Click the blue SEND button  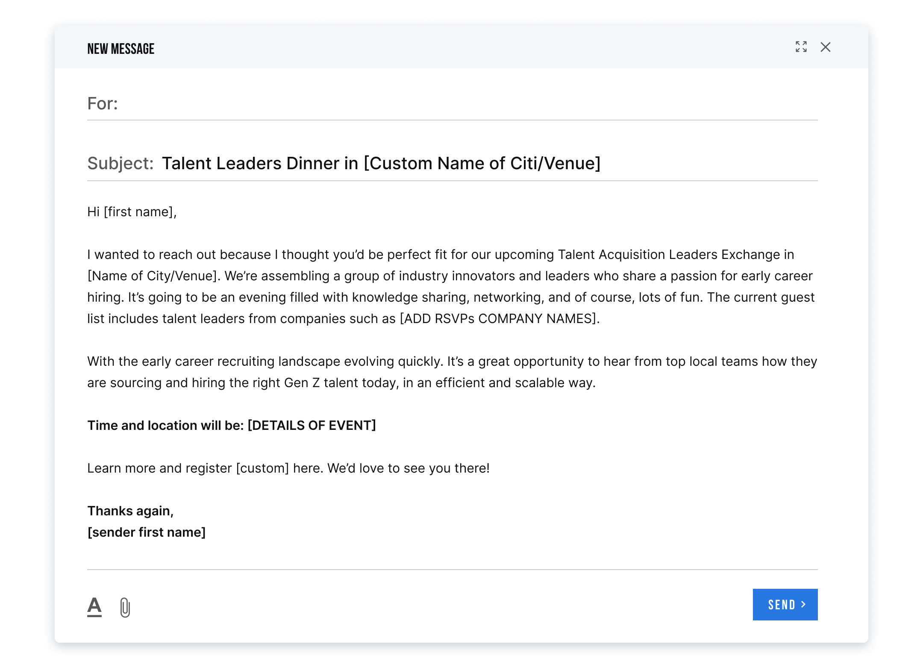coord(785,604)
